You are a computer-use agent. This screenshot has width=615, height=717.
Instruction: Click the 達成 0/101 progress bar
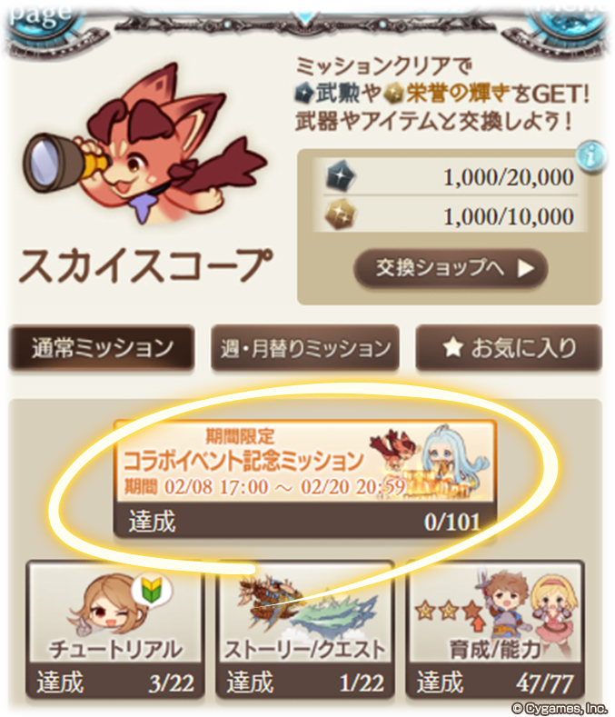click(x=305, y=521)
